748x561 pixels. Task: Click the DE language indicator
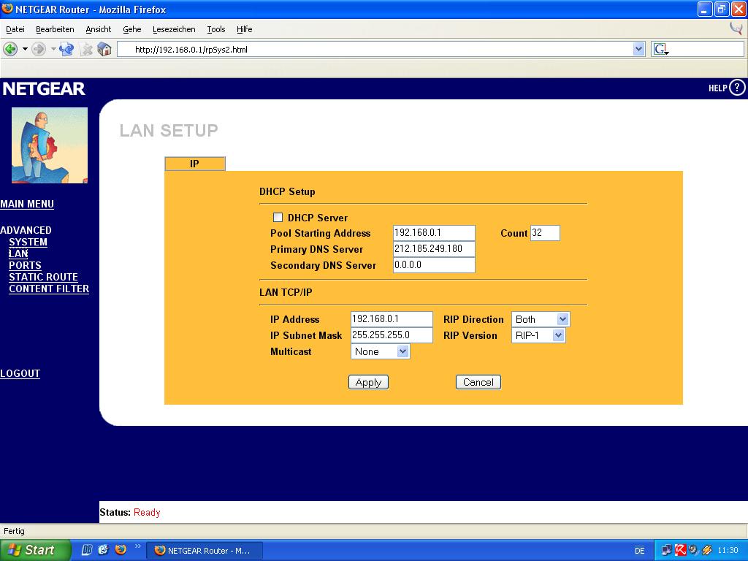pyautogui.click(x=640, y=551)
